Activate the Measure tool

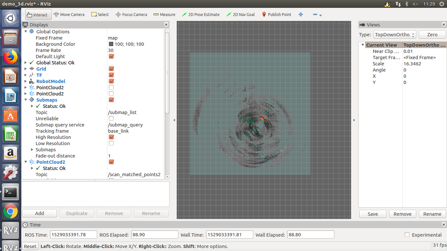164,14
